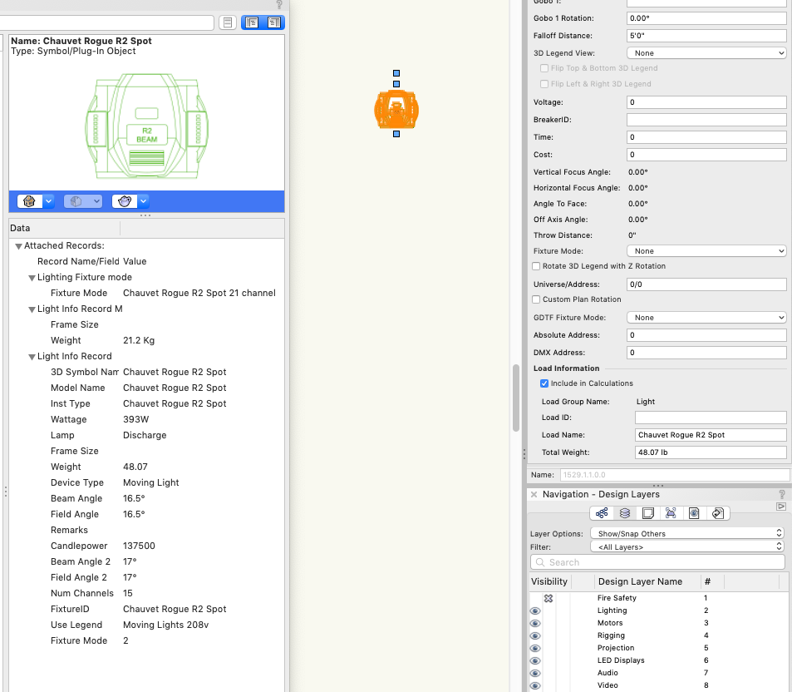Uncheck Include in Calculations under Load Information
This screenshot has width=792, height=692.
click(x=544, y=383)
